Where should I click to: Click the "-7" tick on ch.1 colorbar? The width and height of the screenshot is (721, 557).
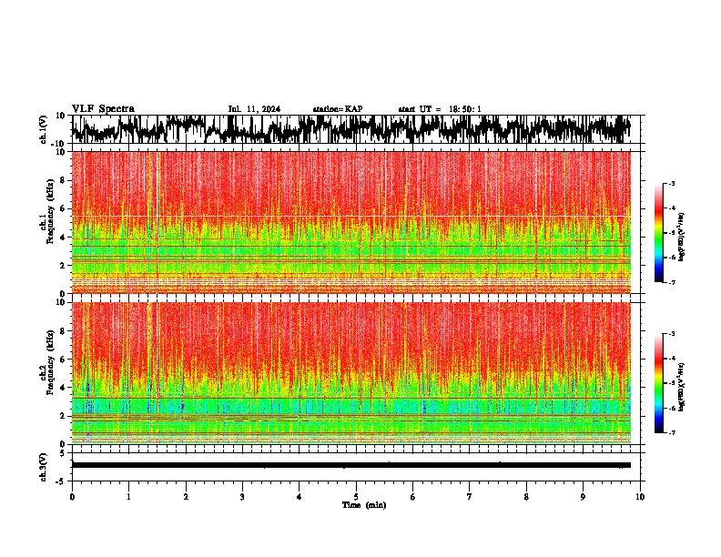(672, 282)
